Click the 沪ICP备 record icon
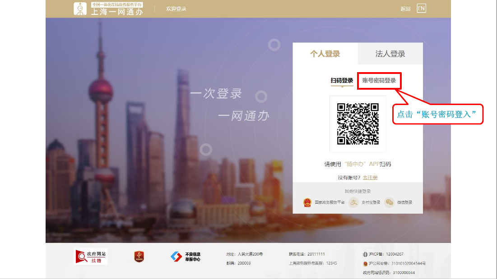 (365, 254)
